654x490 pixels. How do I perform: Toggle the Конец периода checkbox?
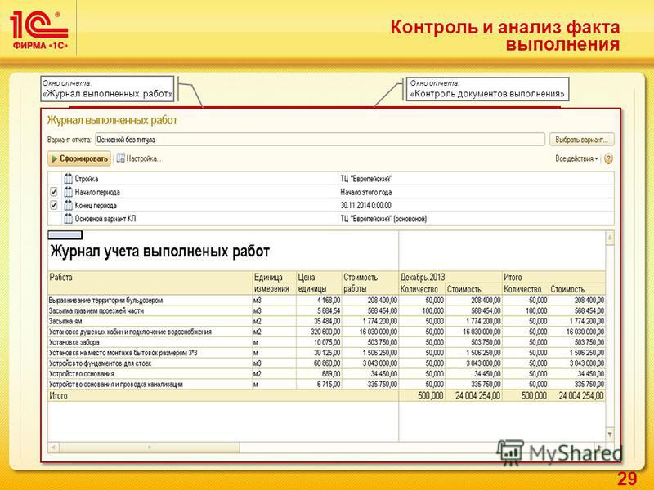[53, 206]
